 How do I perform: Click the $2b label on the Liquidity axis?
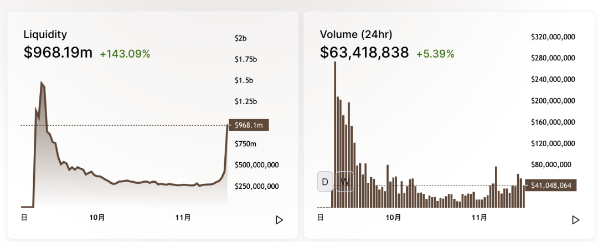(x=241, y=38)
